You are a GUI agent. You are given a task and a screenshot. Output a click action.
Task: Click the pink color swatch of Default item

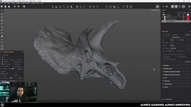pos(188,17)
